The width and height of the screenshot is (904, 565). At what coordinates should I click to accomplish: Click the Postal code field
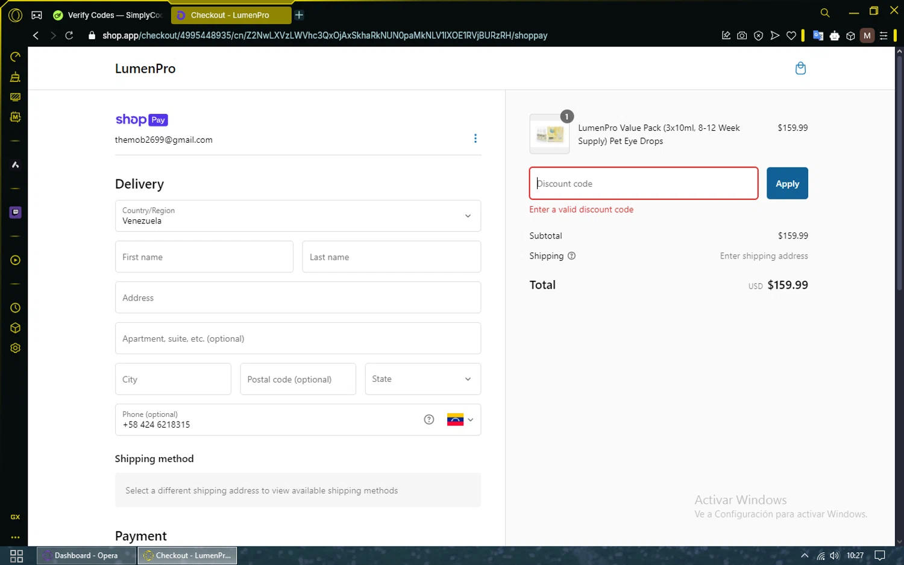(298, 379)
